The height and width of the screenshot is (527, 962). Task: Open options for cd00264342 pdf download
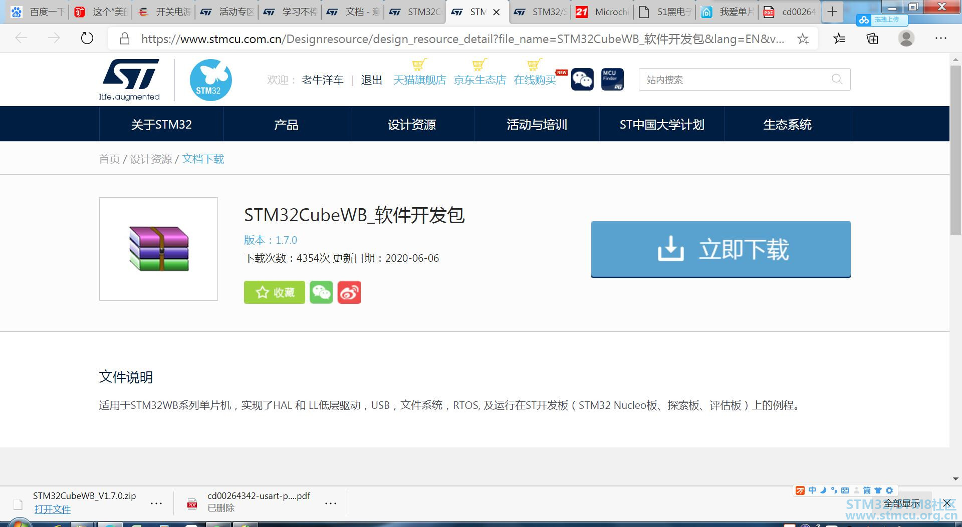click(331, 503)
